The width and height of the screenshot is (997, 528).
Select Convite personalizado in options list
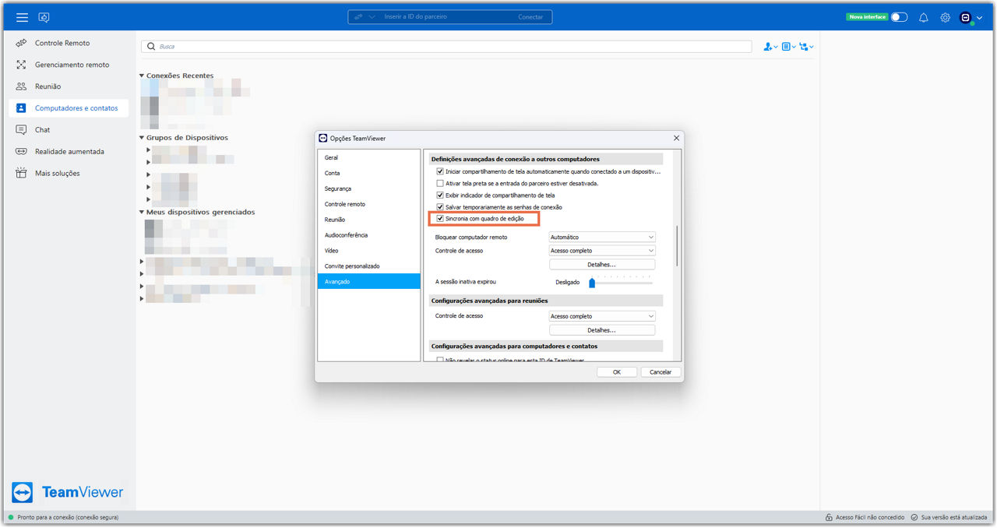coord(368,266)
